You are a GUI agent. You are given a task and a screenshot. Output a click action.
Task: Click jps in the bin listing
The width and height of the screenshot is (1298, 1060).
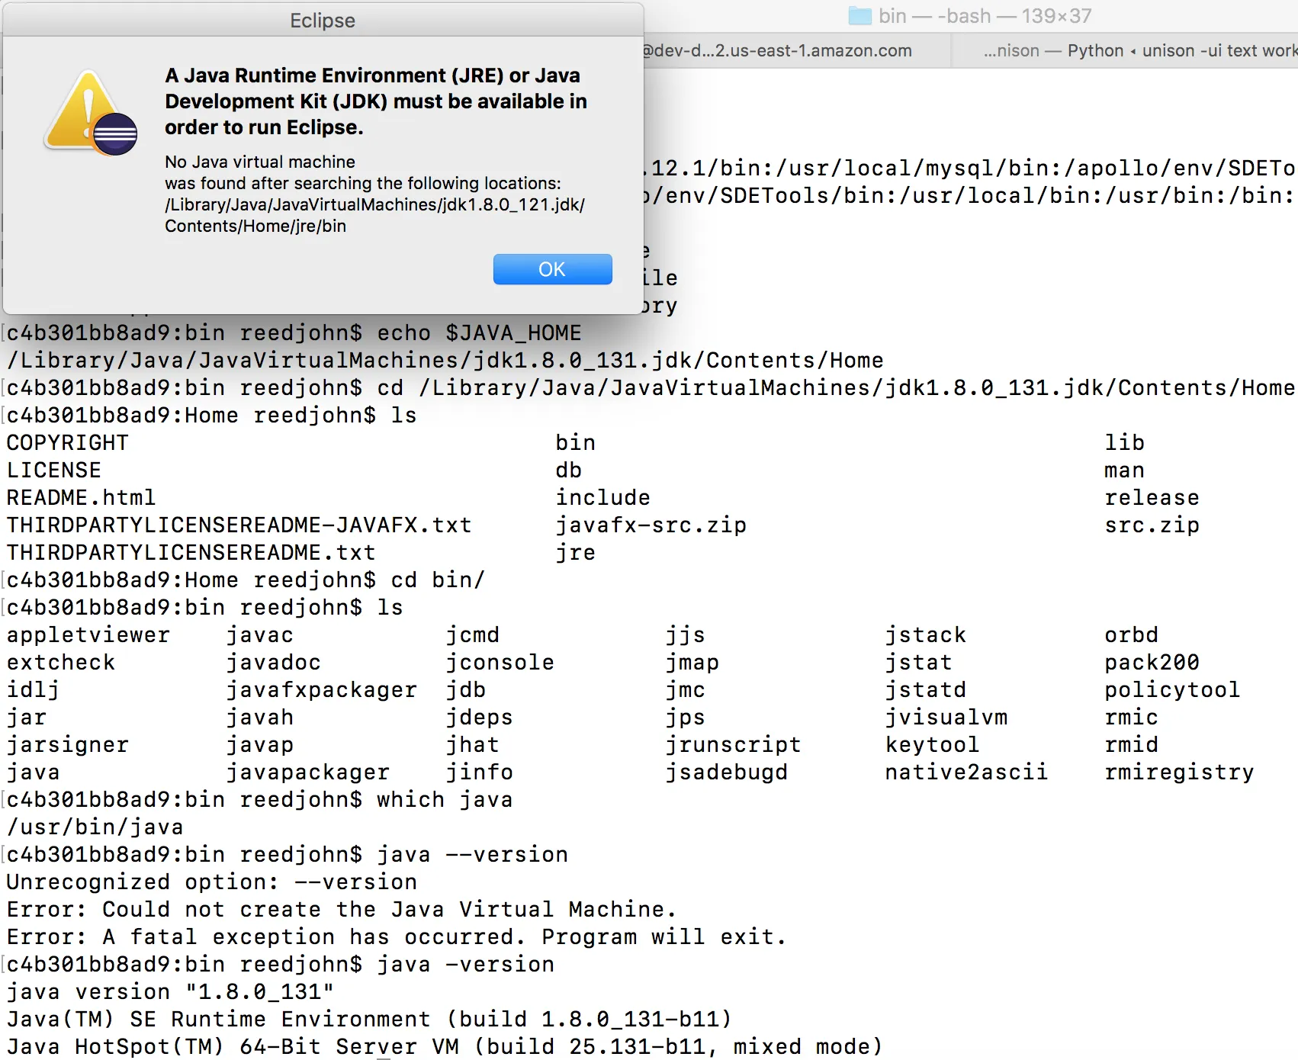686,718
